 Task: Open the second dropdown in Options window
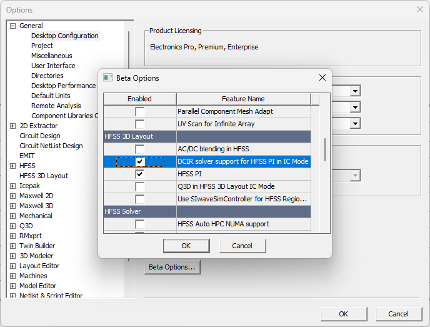tap(355, 107)
